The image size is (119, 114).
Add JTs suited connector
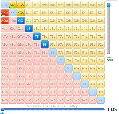coord(37,28)
